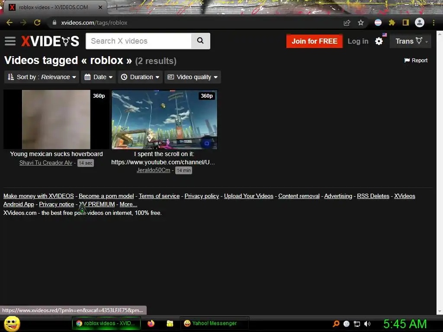This screenshot has width=443, height=332.
Task: Open the striped flag extension icon
Action: (x=378, y=22)
